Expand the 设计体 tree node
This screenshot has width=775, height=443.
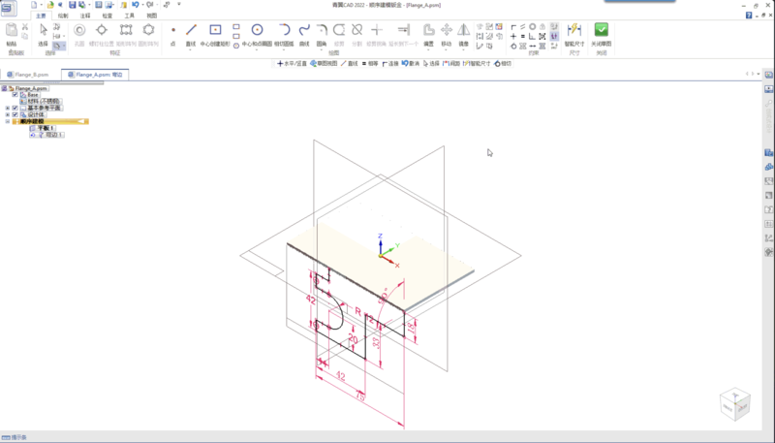8,114
